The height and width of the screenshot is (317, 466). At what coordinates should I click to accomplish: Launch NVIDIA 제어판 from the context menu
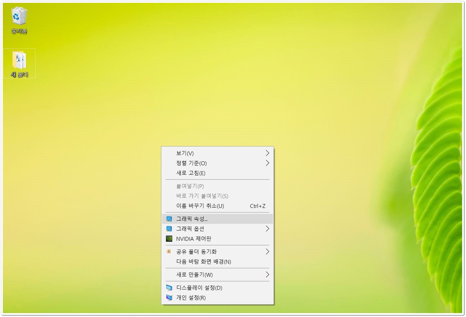[x=217, y=239]
